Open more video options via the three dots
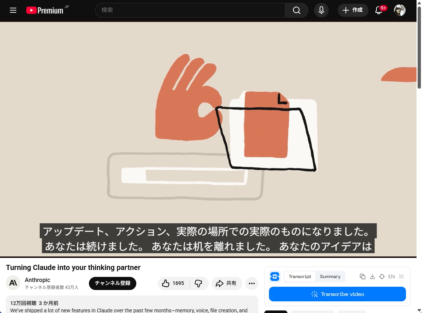The height and width of the screenshot is (313, 422). 251,283
